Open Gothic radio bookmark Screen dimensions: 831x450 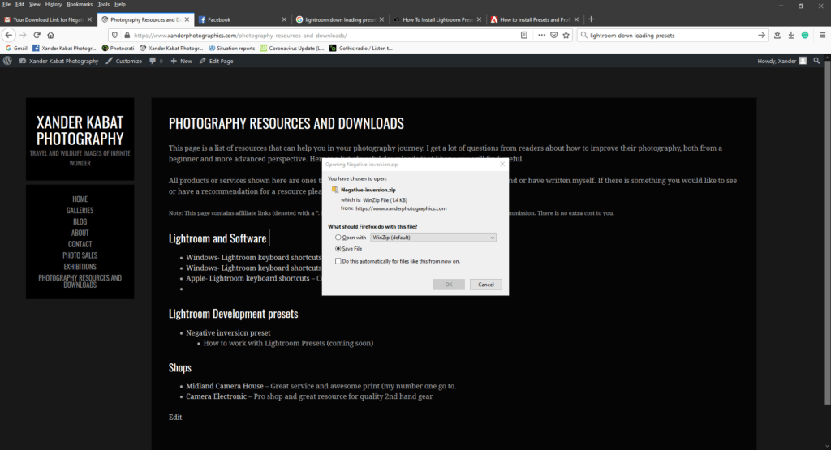(x=361, y=48)
